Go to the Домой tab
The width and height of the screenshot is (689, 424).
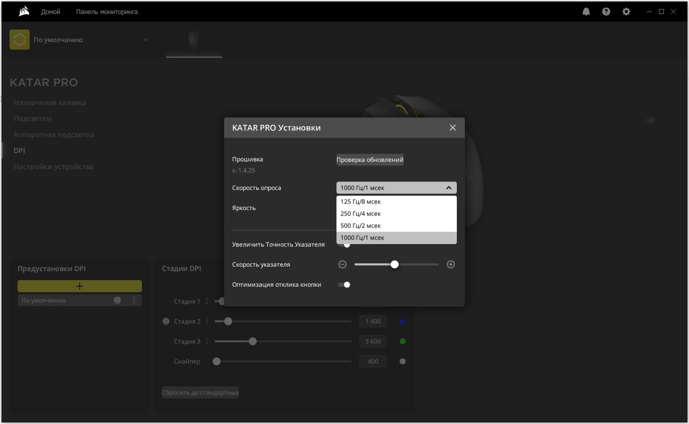[x=51, y=12]
